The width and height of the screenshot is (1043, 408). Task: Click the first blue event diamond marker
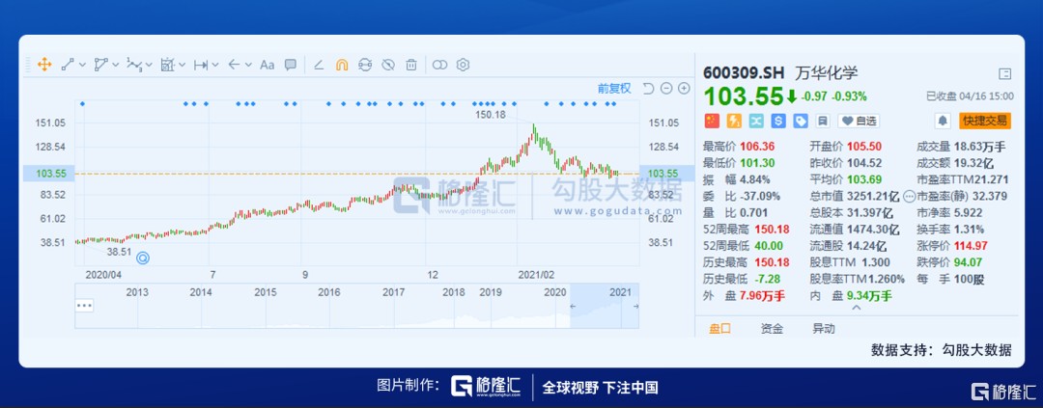coord(82,103)
